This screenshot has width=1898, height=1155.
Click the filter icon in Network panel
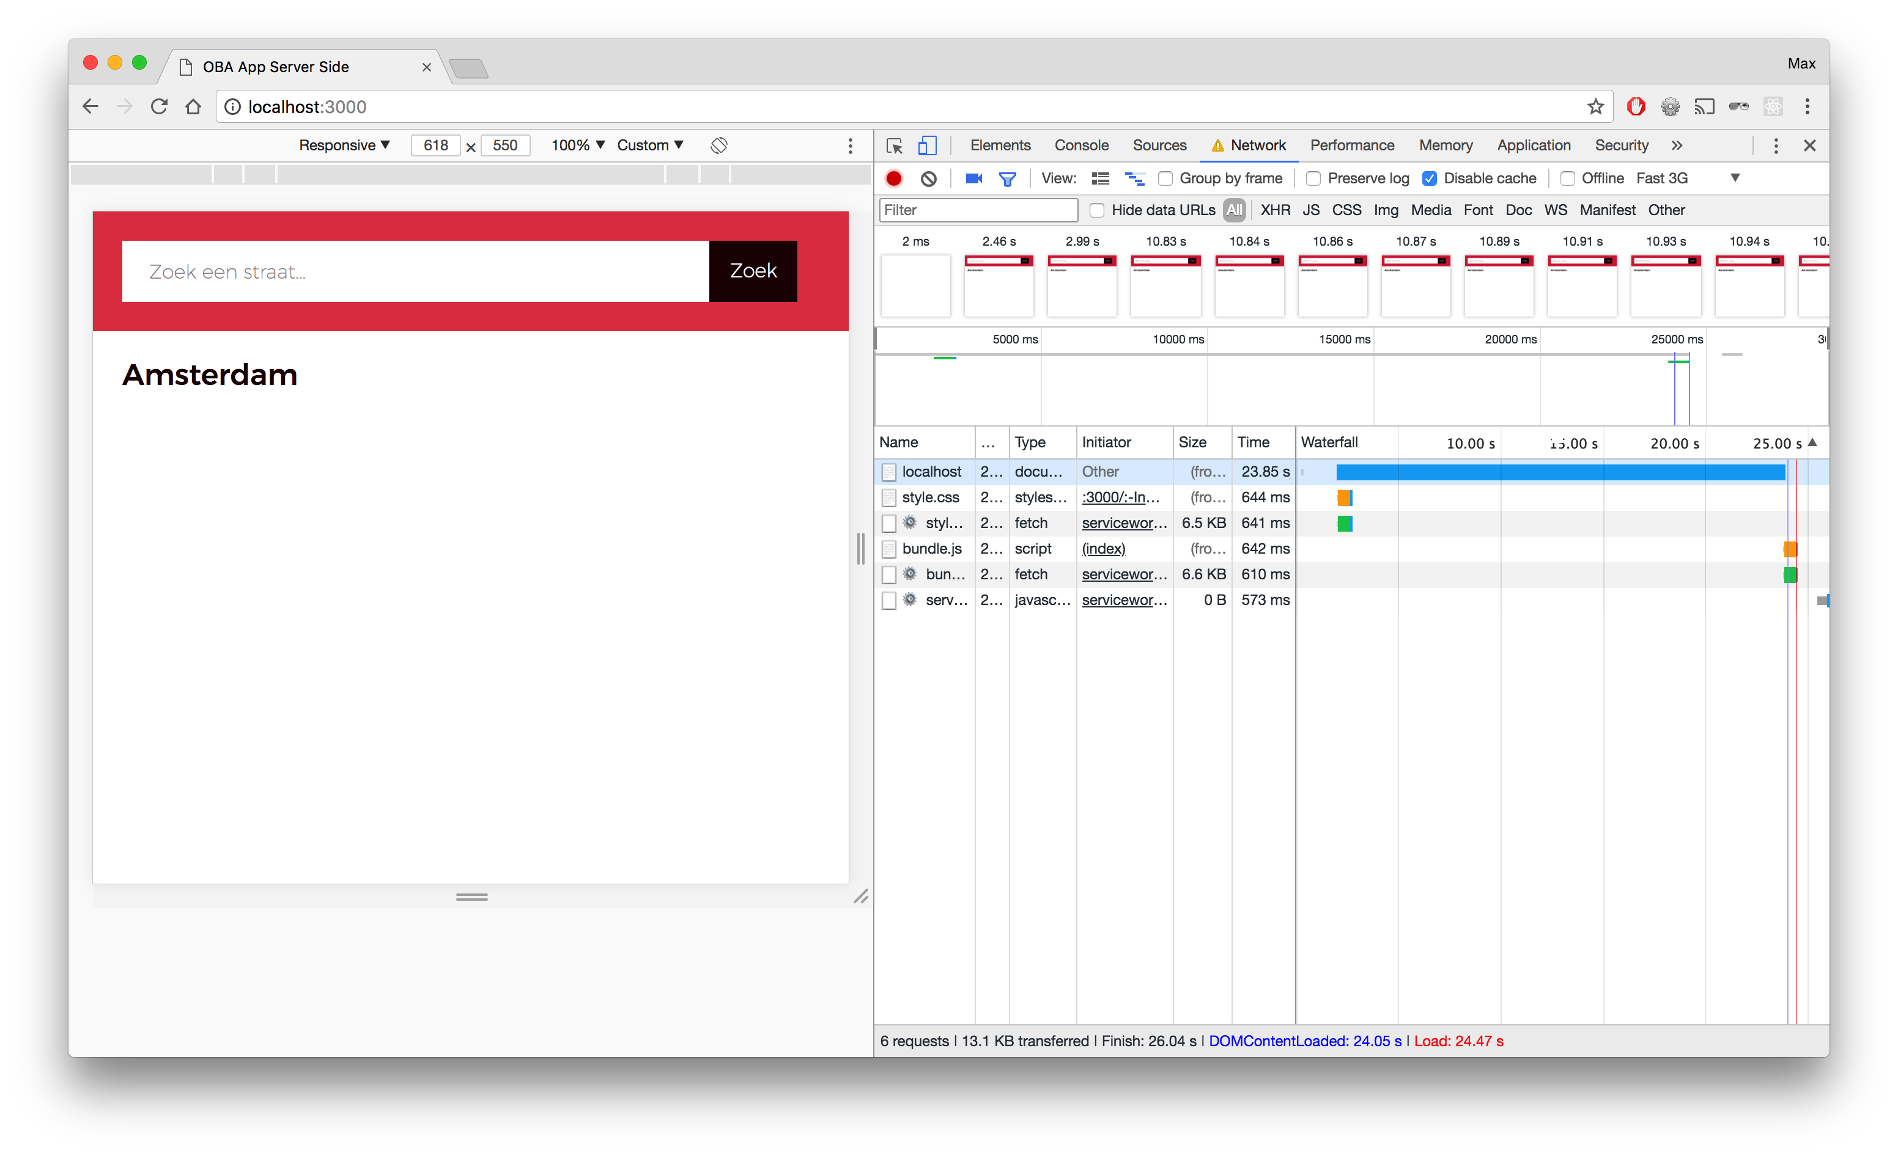1009,178
